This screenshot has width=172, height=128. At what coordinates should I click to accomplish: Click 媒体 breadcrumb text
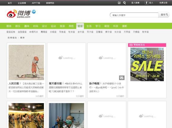22,38
